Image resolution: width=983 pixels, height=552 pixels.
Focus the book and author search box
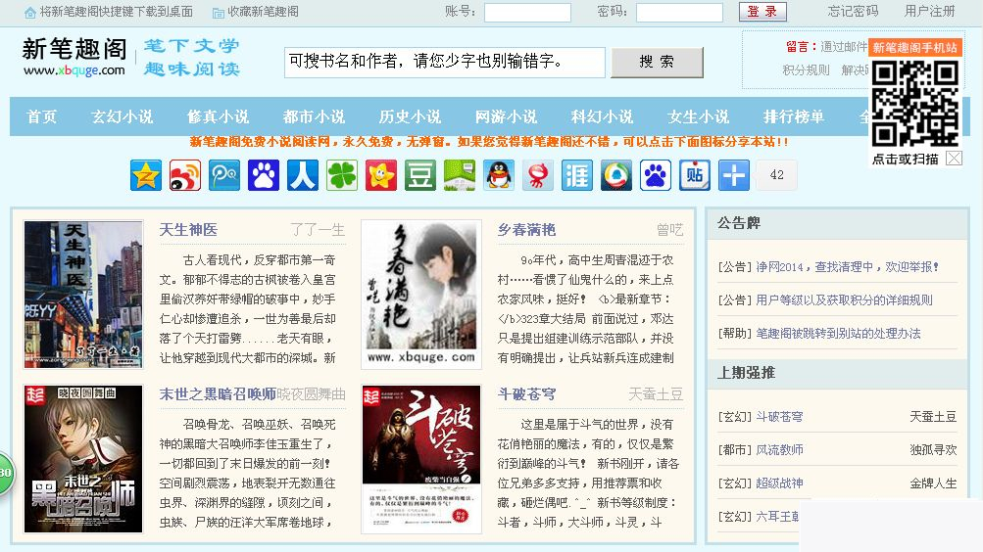pos(444,63)
